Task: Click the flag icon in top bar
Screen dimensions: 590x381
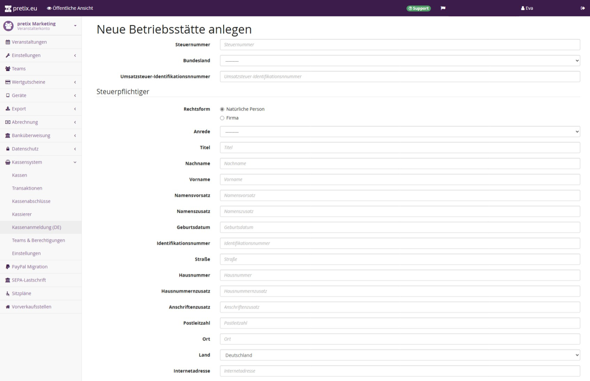Action: pyautogui.click(x=443, y=8)
